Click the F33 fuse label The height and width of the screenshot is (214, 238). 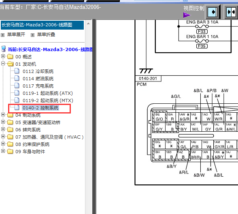pyautogui.click(x=202, y=32)
